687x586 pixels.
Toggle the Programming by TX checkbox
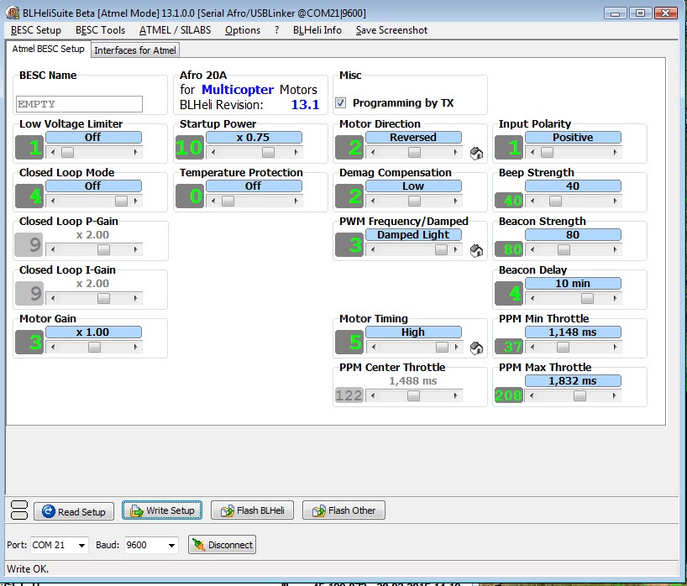pos(341,103)
